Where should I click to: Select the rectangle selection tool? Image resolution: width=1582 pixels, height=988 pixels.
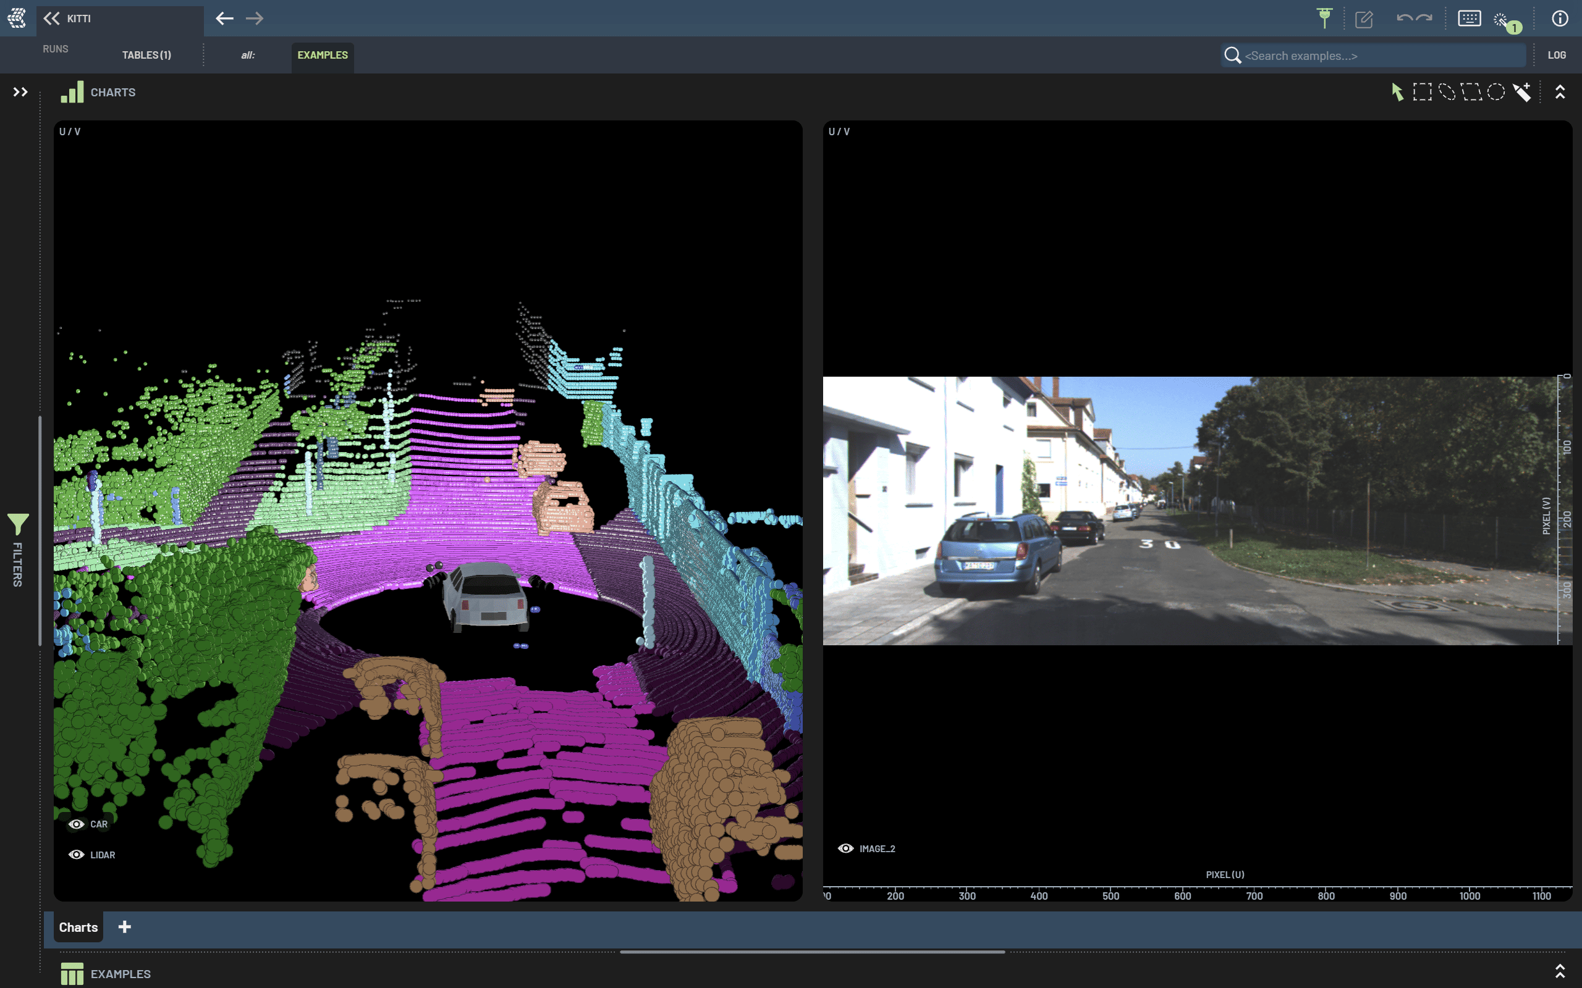tap(1422, 92)
